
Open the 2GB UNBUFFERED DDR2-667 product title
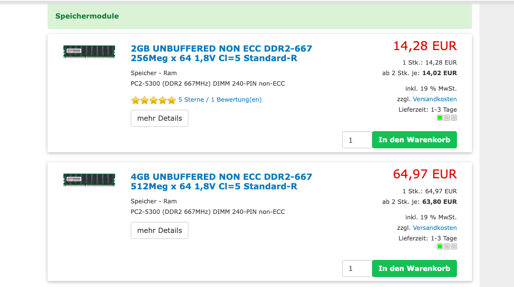221,53
